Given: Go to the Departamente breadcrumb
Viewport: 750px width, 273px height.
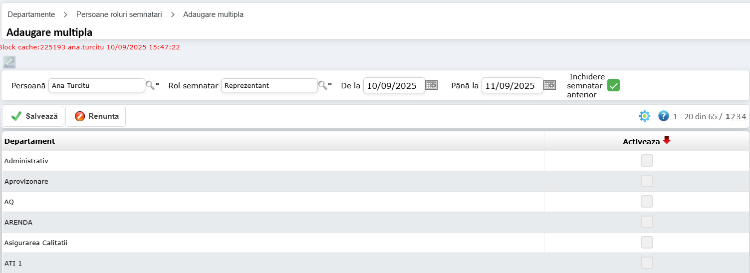Looking at the screenshot, I should pos(31,14).
